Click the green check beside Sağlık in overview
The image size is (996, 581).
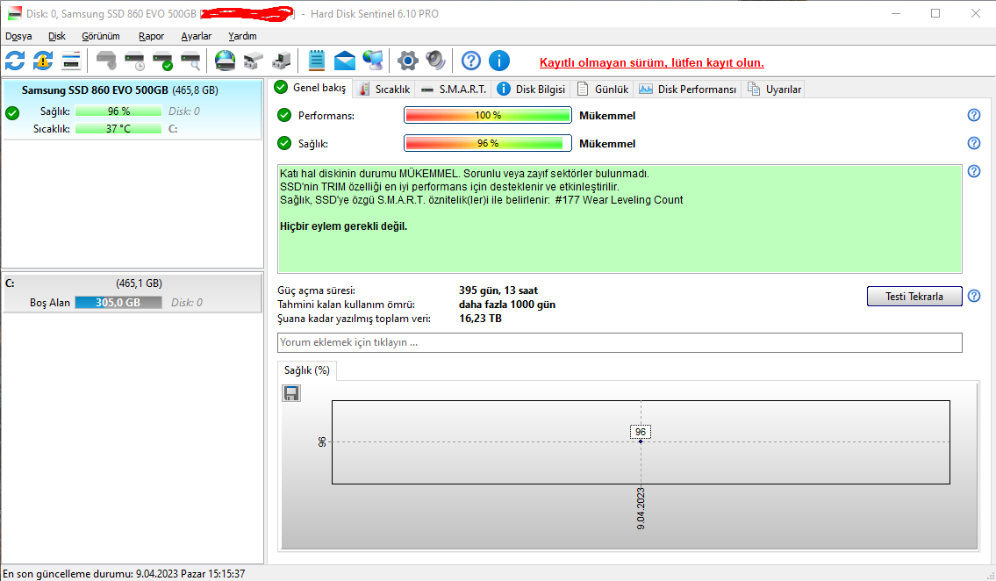[284, 143]
